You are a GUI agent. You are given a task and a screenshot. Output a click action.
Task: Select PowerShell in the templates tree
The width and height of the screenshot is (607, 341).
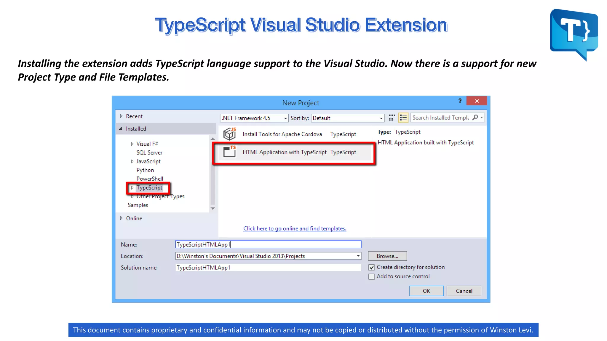[x=150, y=179]
